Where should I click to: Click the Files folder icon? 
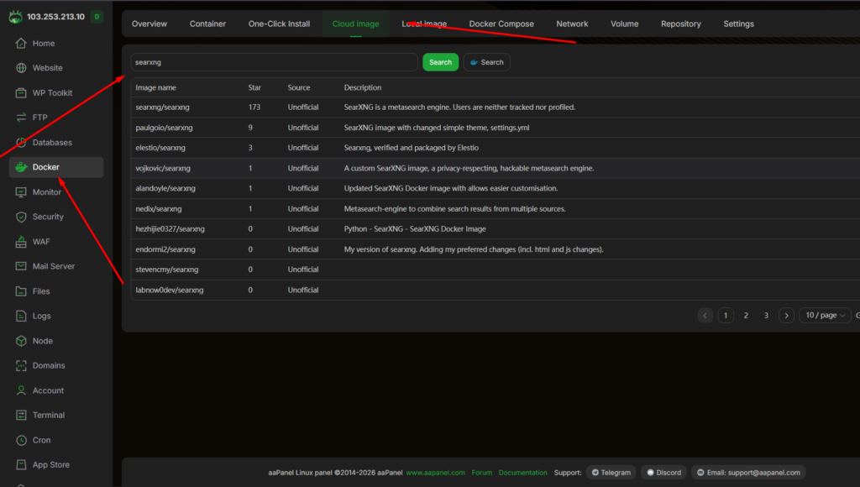tap(21, 291)
